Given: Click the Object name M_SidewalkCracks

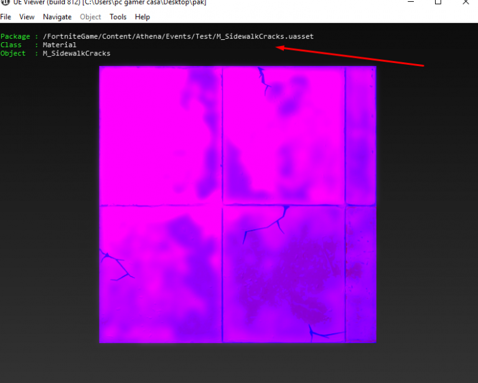Looking at the screenshot, I should tap(77, 54).
